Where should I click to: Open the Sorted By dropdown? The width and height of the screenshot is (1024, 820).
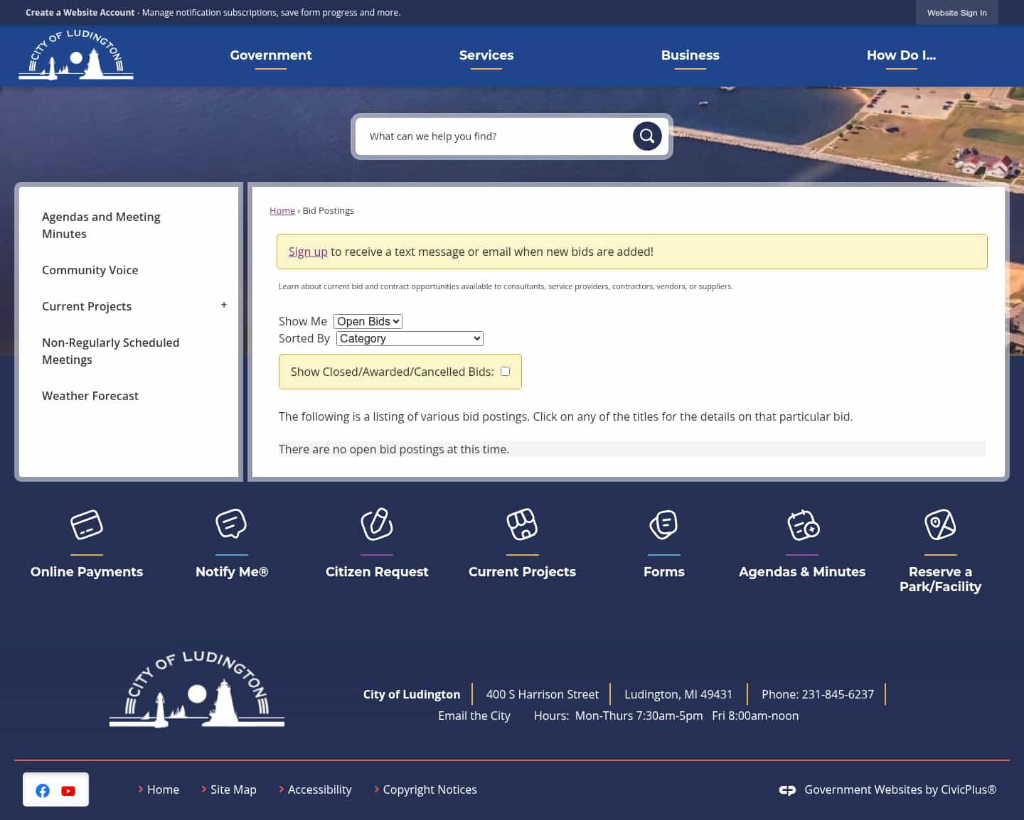(409, 338)
